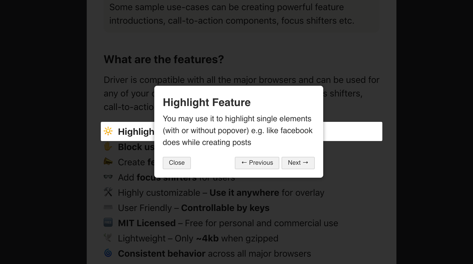The image size is (473, 264).
Task: Select the raised hand icon beside Block user
Action: (108, 147)
